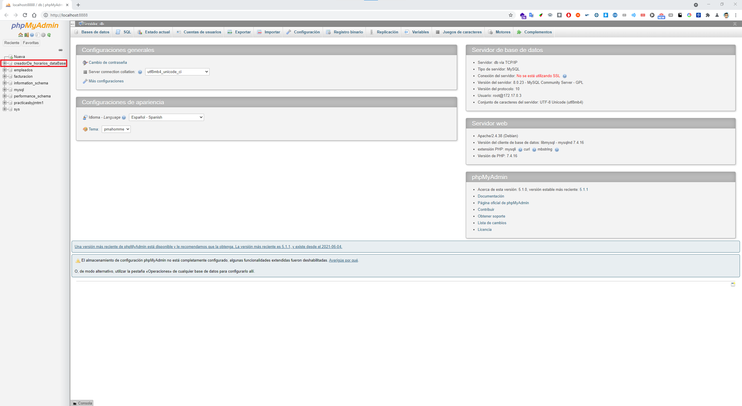The height and width of the screenshot is (406, 742).
Task: Click SSL connection help icon
Action: point(564,76)
